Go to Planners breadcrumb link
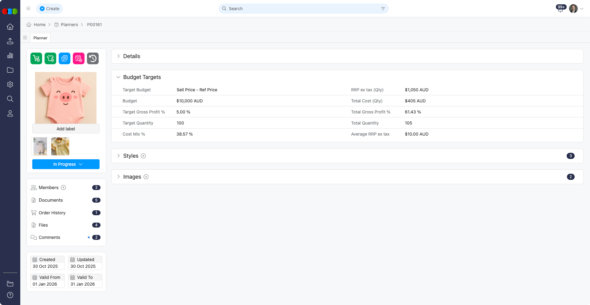The image size is (590, 305). [69, 25]
